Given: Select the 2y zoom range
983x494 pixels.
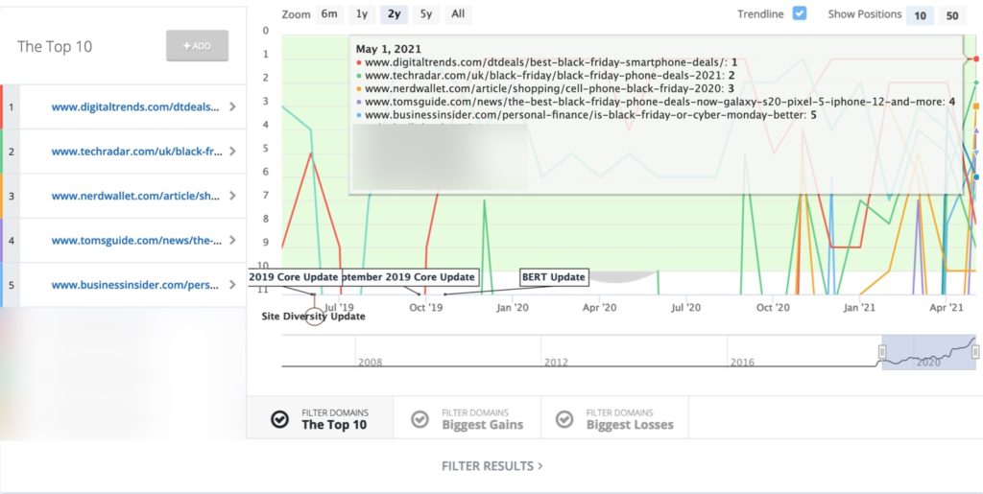Looking at the screenshot, I should [x=394, y=13].
